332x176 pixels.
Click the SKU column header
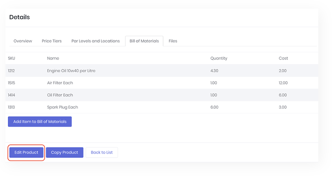12,58
